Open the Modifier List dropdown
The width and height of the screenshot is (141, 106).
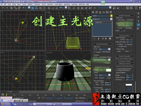(x=111, y=19)
